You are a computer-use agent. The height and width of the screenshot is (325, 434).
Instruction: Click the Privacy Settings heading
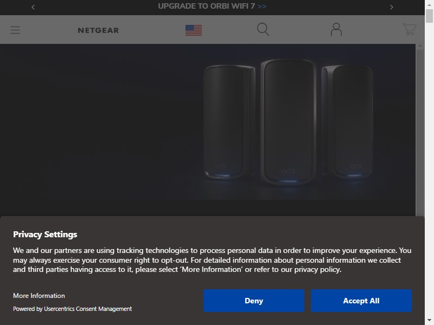(x=45, y=235)
